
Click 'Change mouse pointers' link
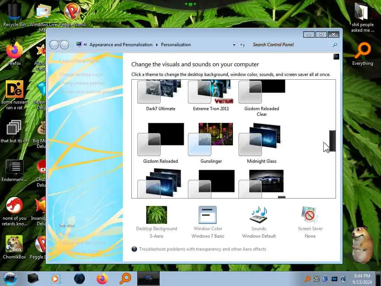82,83
